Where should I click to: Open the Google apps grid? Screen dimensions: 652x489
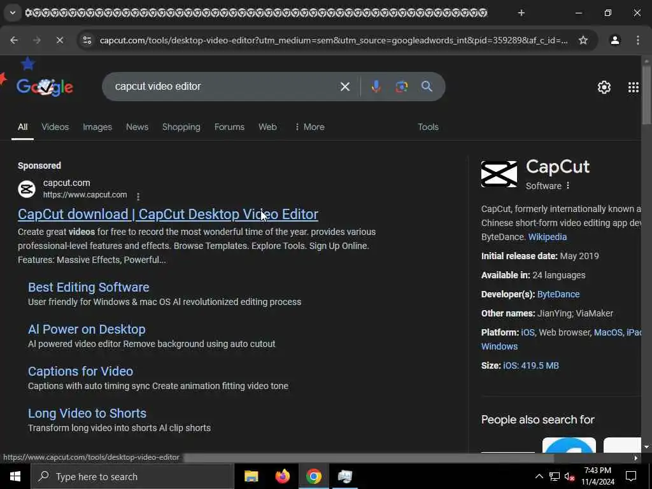point(634,87)
